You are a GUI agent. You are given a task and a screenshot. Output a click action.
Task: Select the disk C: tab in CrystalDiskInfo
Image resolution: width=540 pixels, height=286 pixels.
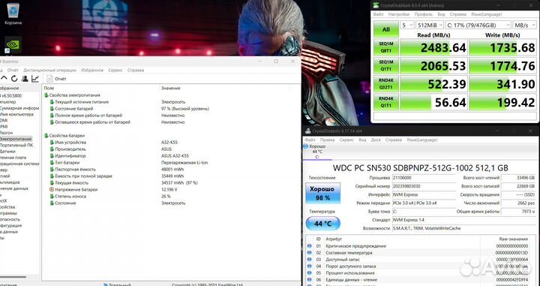tap(317, 152)
